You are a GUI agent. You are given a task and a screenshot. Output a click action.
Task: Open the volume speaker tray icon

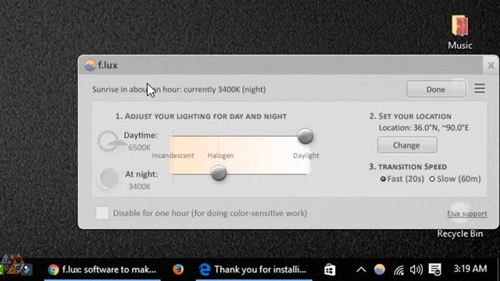[x=416, y=270]
